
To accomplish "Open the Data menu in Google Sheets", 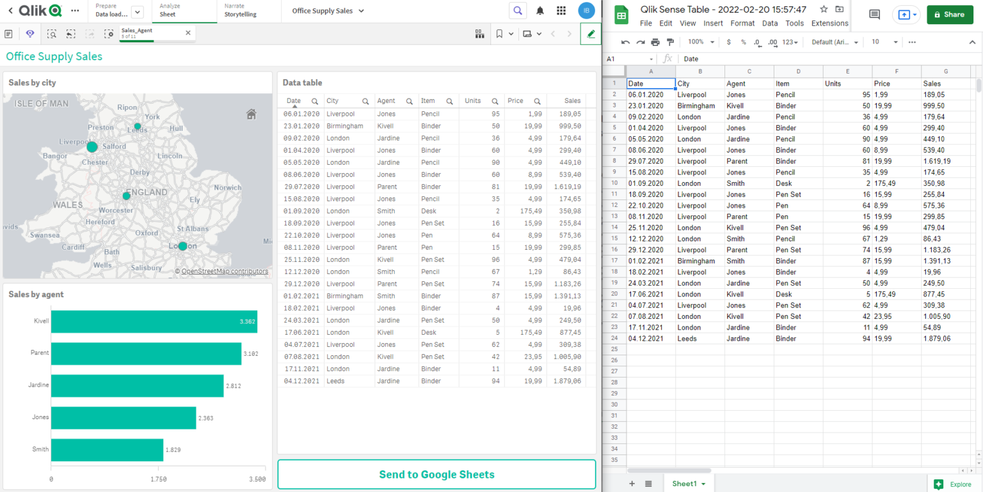I will [770, 23].
